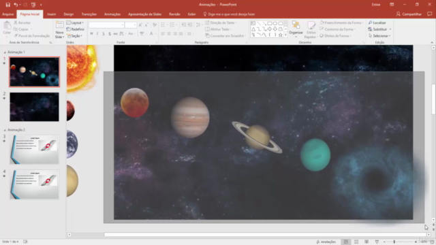Switch to the Exibir tab
Screen dimensions: 436x245
click(x=191, y=14)
